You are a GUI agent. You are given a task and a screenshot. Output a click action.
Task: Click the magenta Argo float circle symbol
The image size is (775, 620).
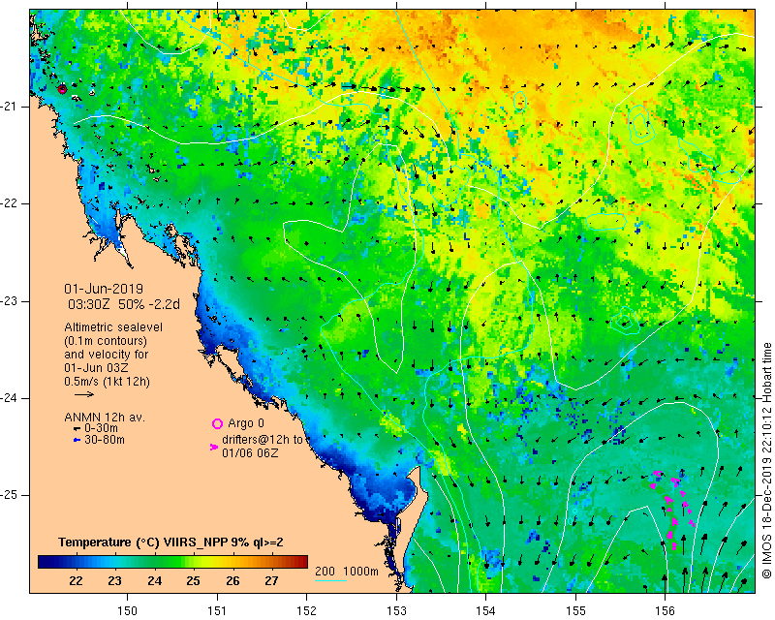pyautogui.click(x=217, y=423)
